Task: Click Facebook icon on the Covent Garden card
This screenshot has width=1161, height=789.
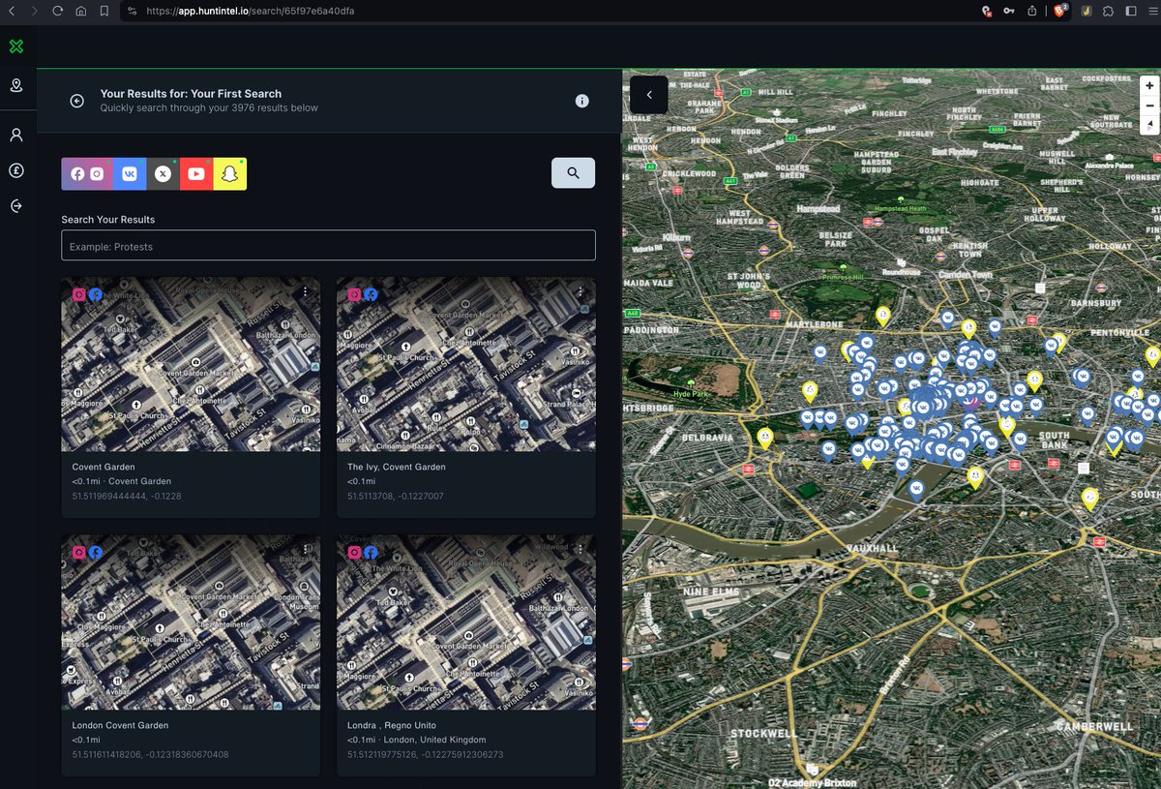Action: click(x=95, y=295)
